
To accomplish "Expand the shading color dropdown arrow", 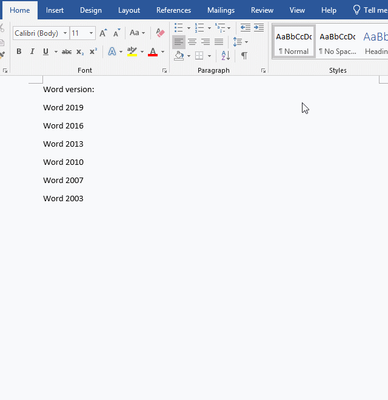I will (x=189, y=56).
